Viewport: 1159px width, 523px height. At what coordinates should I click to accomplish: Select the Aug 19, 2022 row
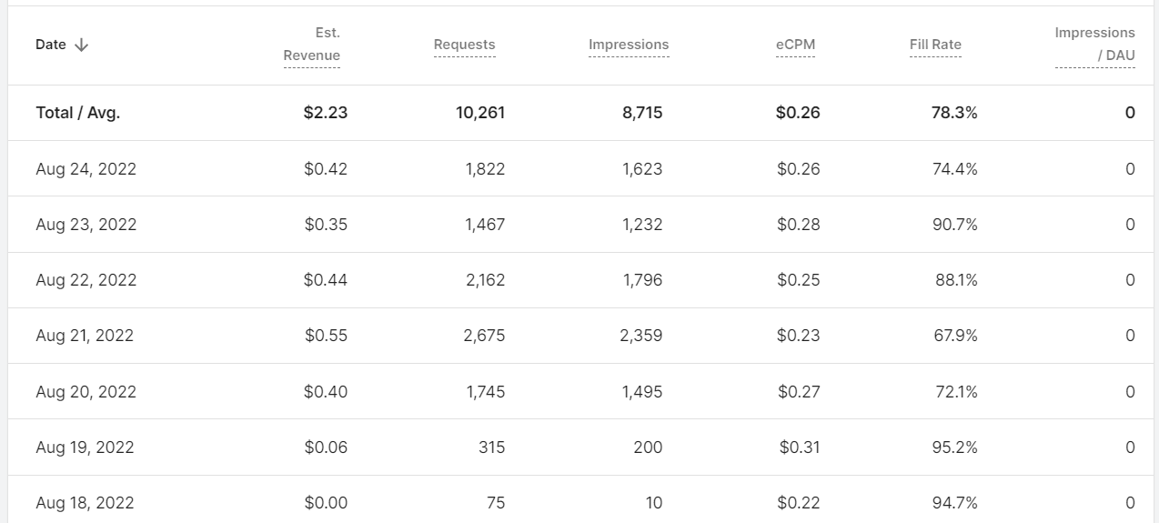click(x=583, y=447)
